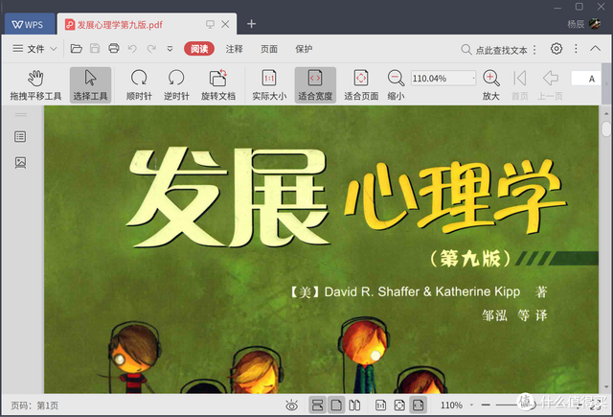The width and height of the screenshot is (613, 417).
Task: Expand the 文件 dropdown arrow
Action: pyautogui.click(x=54, y=49)
